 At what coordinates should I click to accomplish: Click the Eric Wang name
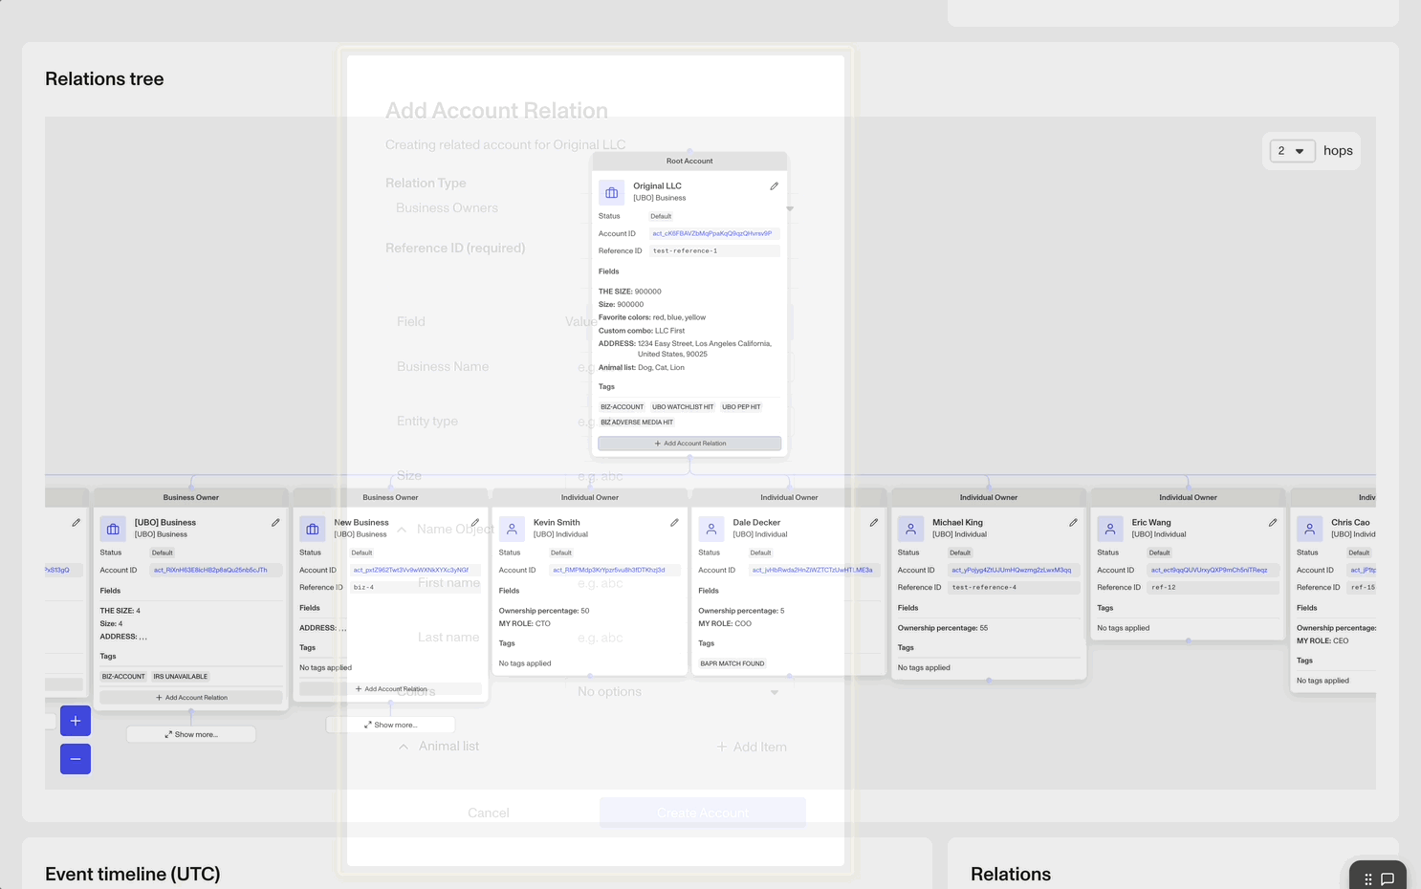(1151, 523)
